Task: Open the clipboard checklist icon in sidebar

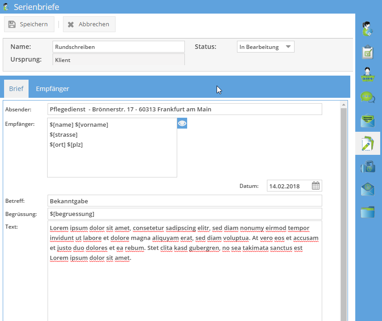Action: (x=367, y=53)
